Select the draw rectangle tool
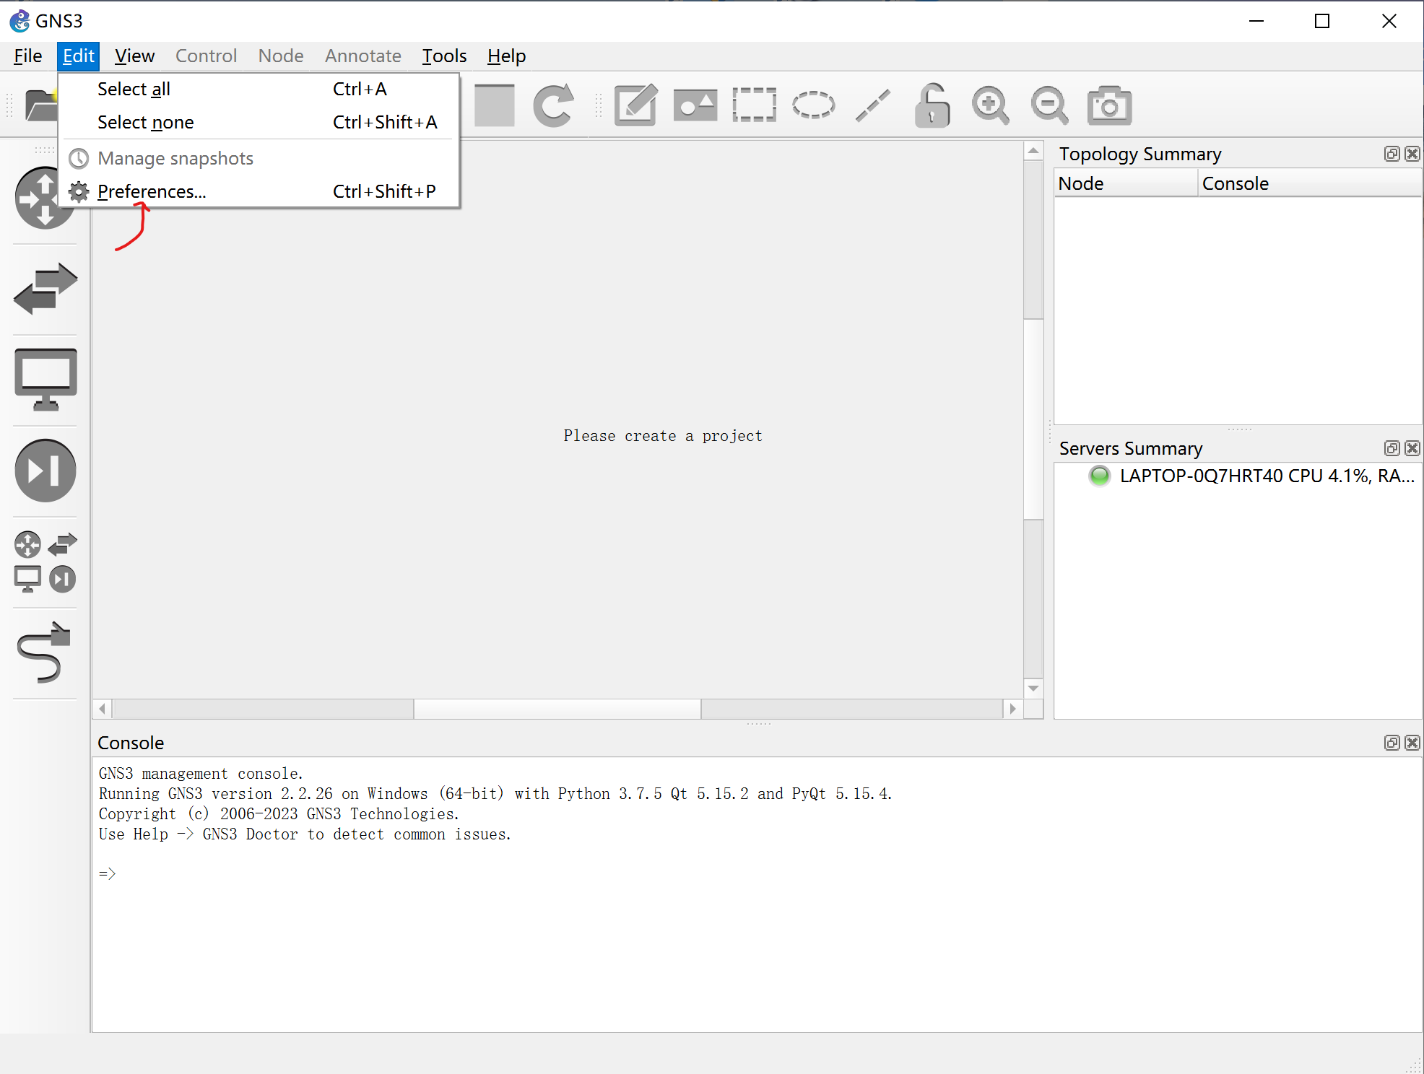 (x=754, y=105)
